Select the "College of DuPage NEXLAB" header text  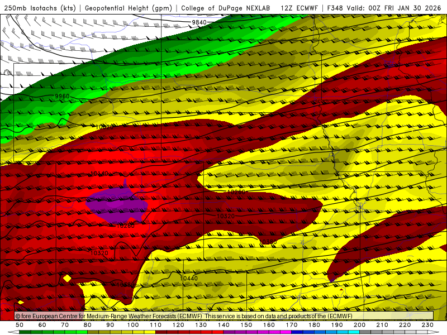[x=226, y=8]
